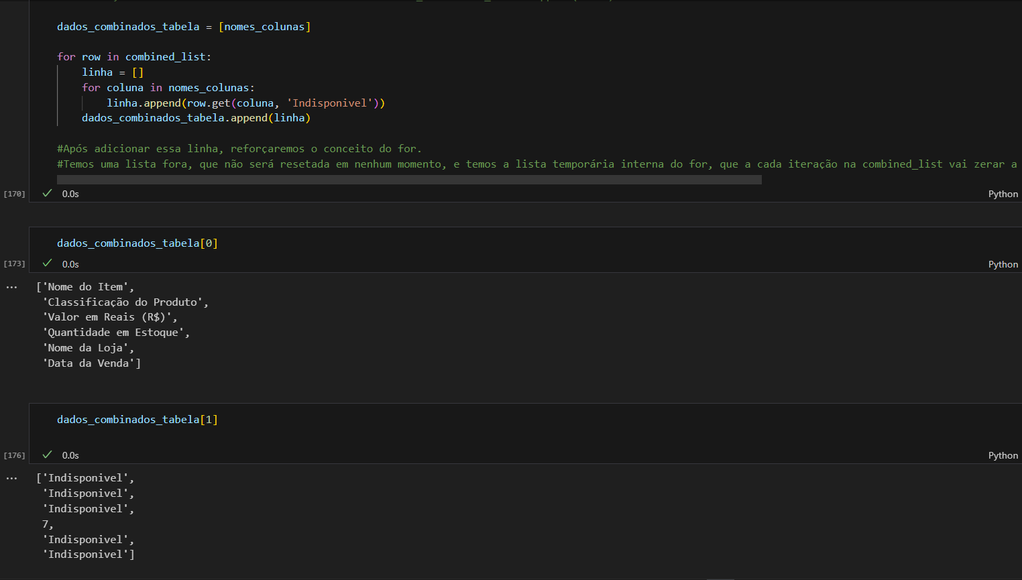Click execution count [170]
Screen dimensions: 1022x580
(x=14, y=194)
